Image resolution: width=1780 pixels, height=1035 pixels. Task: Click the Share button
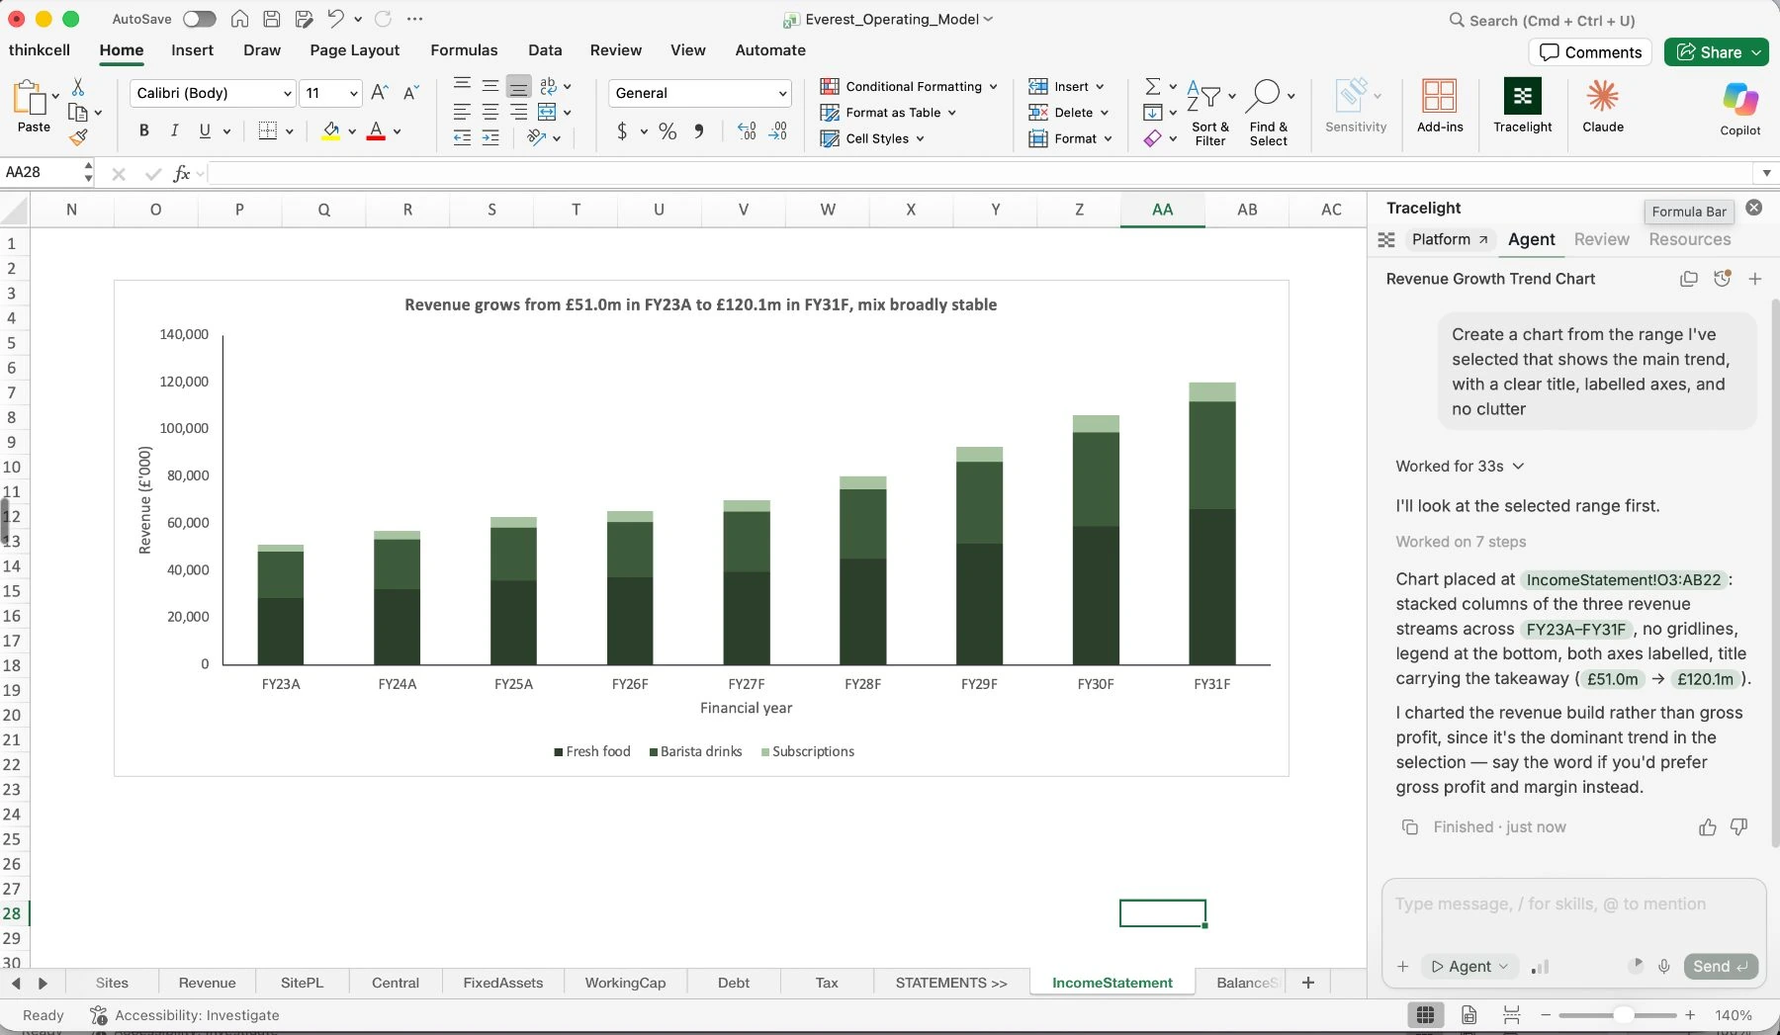1715,52
